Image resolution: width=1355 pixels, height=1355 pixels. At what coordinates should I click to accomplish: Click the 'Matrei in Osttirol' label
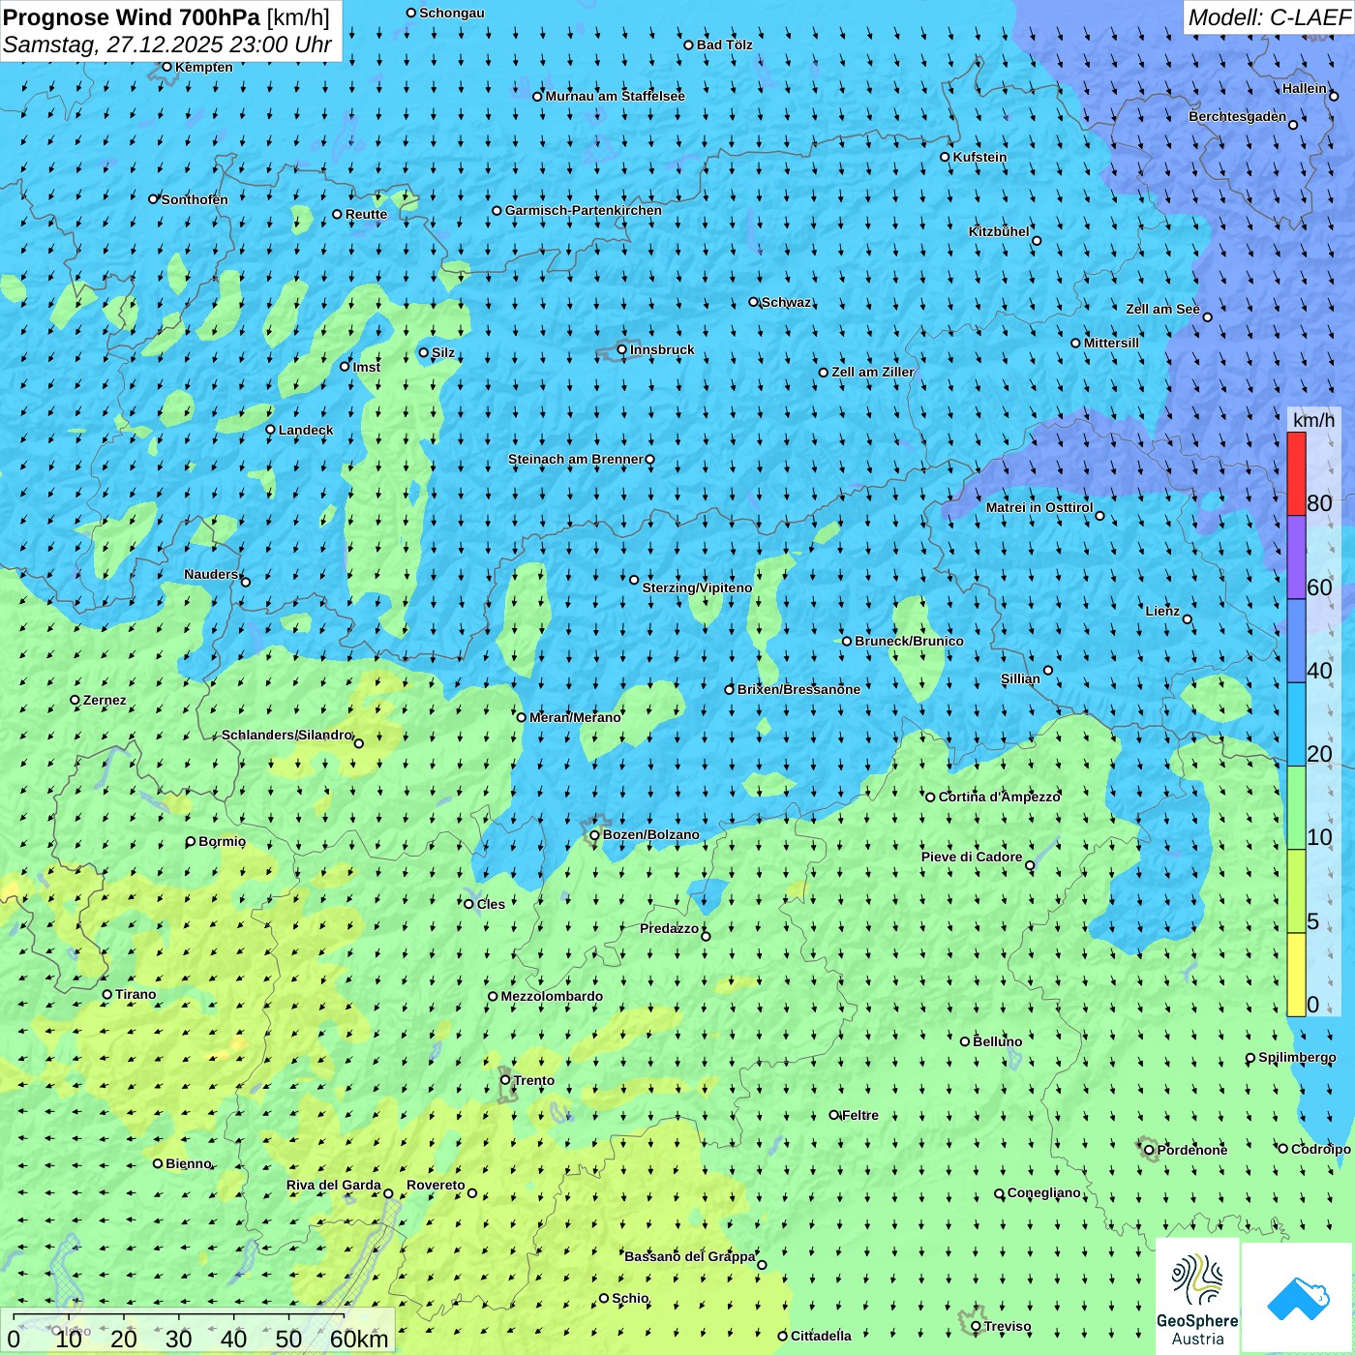click(x=1039, y=507)
